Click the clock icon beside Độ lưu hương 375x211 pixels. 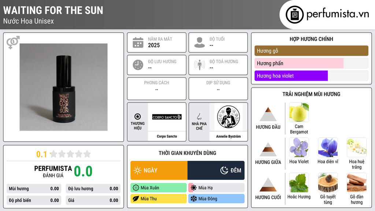138,65
